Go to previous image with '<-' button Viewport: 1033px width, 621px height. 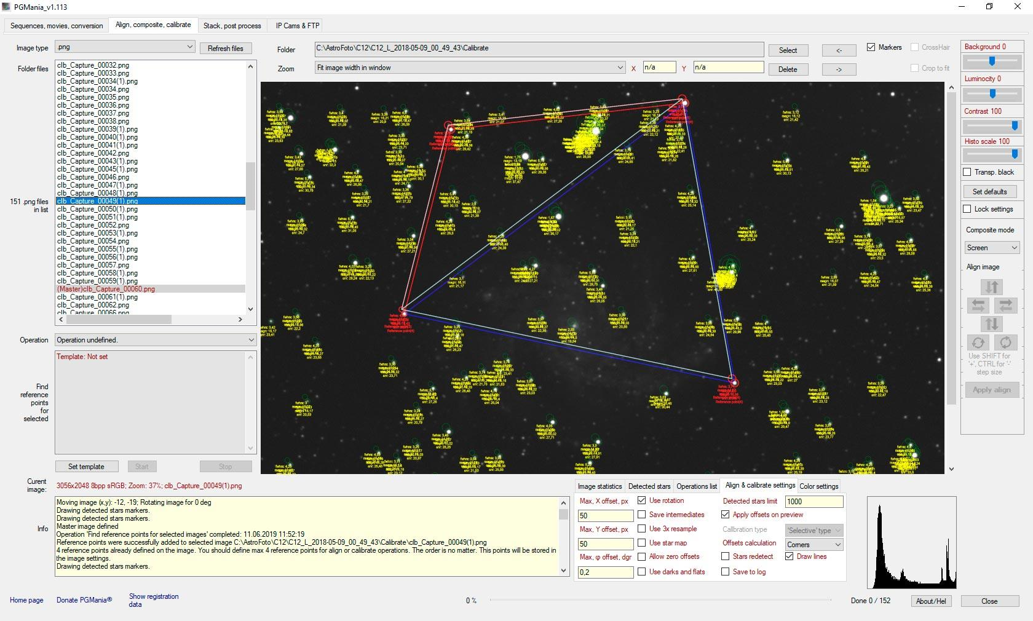(x=839, y=50)
